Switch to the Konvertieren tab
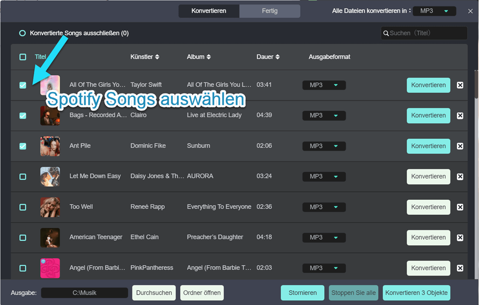This screenshot has width=479, height=305. click(x=209, y=11)
